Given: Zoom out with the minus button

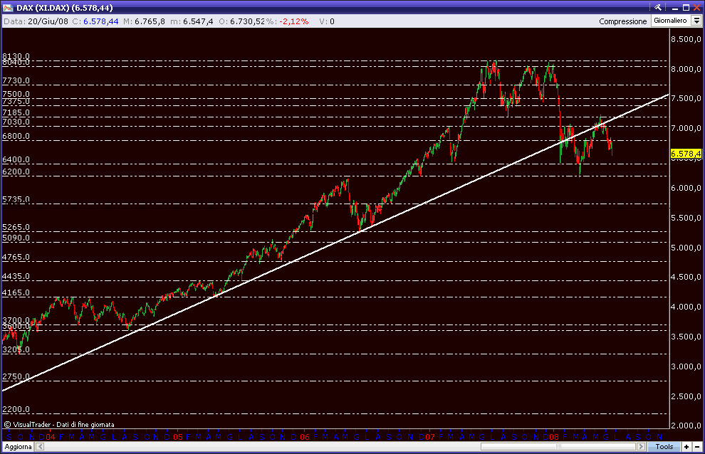Looking at the screenshot, I should pos(696,446).
